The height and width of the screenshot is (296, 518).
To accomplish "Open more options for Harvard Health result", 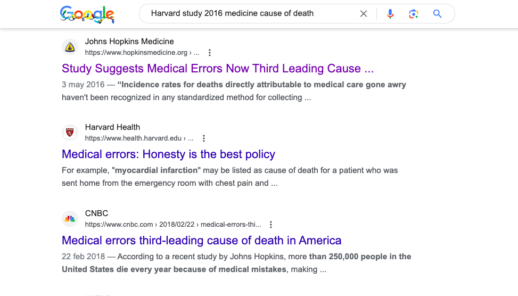I will tap(204, 138).
